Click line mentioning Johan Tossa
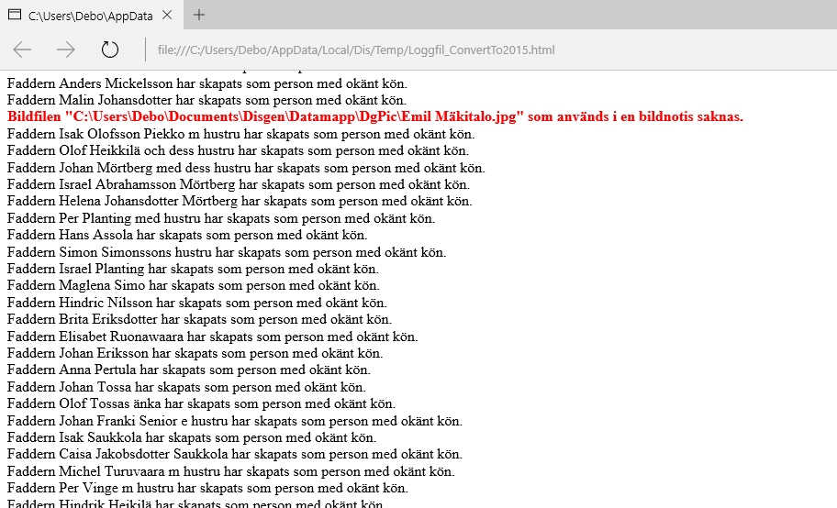 click(186, 387)
